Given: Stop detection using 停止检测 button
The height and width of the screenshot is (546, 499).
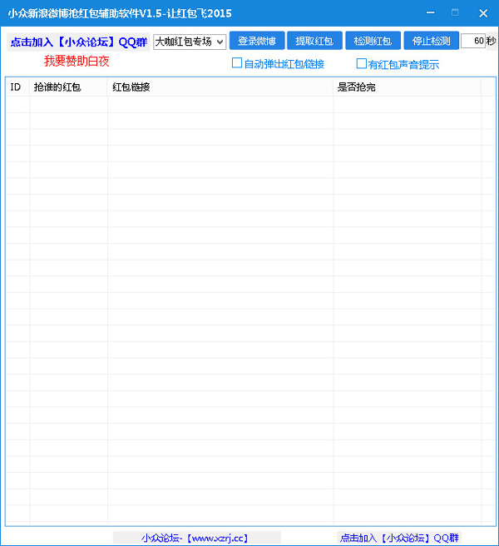Looking at the screenshot, I should [x=431, y=41].
